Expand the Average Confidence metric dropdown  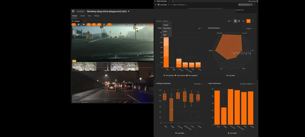[x=247, y=84]
